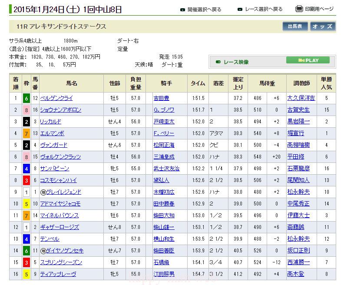Open trainer 斎藤誠

tap(296, 227)
